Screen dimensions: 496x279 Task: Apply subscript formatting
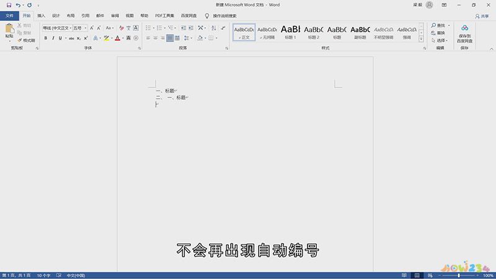pos(79,38)
